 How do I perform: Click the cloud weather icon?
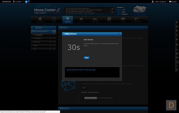click(140, 9)
